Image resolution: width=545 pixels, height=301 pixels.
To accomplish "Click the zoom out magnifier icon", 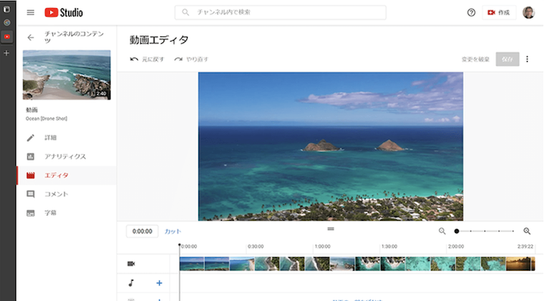I will click(x=442, y=231).
